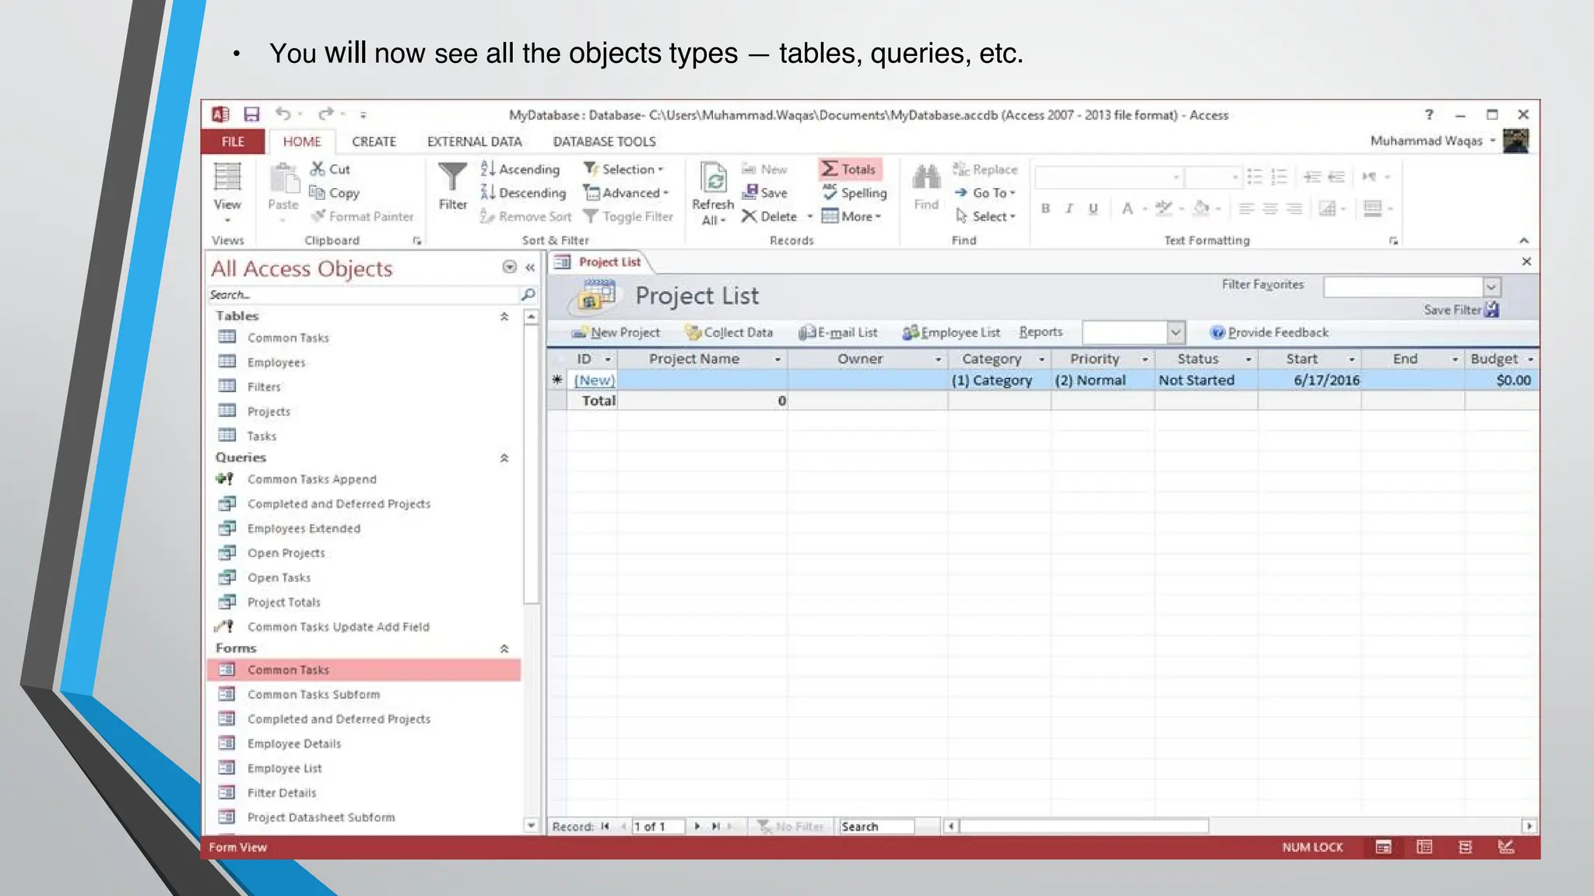The height and width of the screenshot is (896, 1594).
Task: Collapse the Tables group
Action: click(x=504, y=317)
